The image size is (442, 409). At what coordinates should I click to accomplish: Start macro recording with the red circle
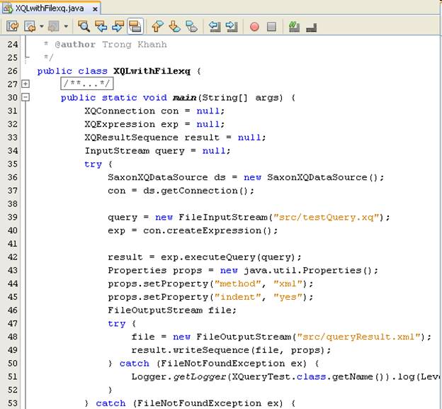pos(254,26)
